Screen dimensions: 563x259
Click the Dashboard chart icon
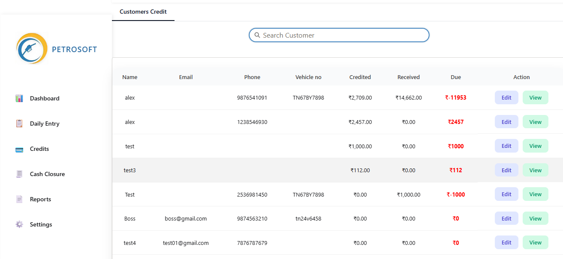coord(19,98)
